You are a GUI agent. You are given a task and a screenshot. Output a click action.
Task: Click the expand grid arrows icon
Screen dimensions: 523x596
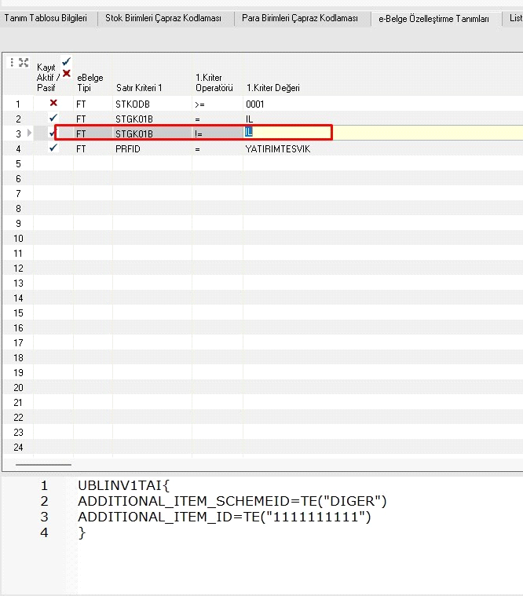coord(24,63)
